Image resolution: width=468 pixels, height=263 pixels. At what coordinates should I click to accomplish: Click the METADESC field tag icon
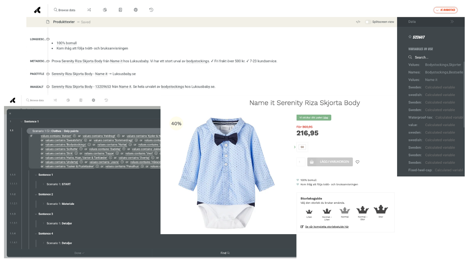coord(48,61)
